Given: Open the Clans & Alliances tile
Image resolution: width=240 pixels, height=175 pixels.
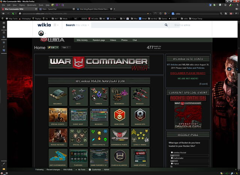Looking at the screenshot, I should click(x=120, y=158).
